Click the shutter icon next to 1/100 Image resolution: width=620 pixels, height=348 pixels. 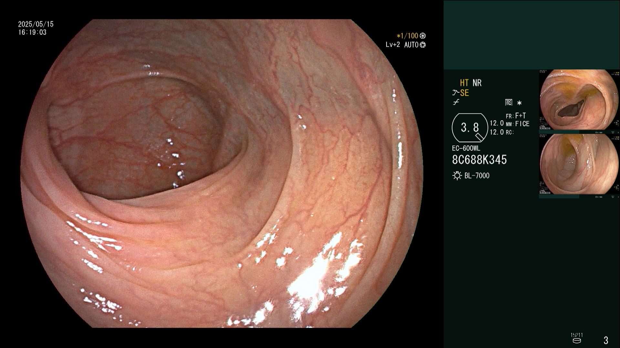pos(423,36)
